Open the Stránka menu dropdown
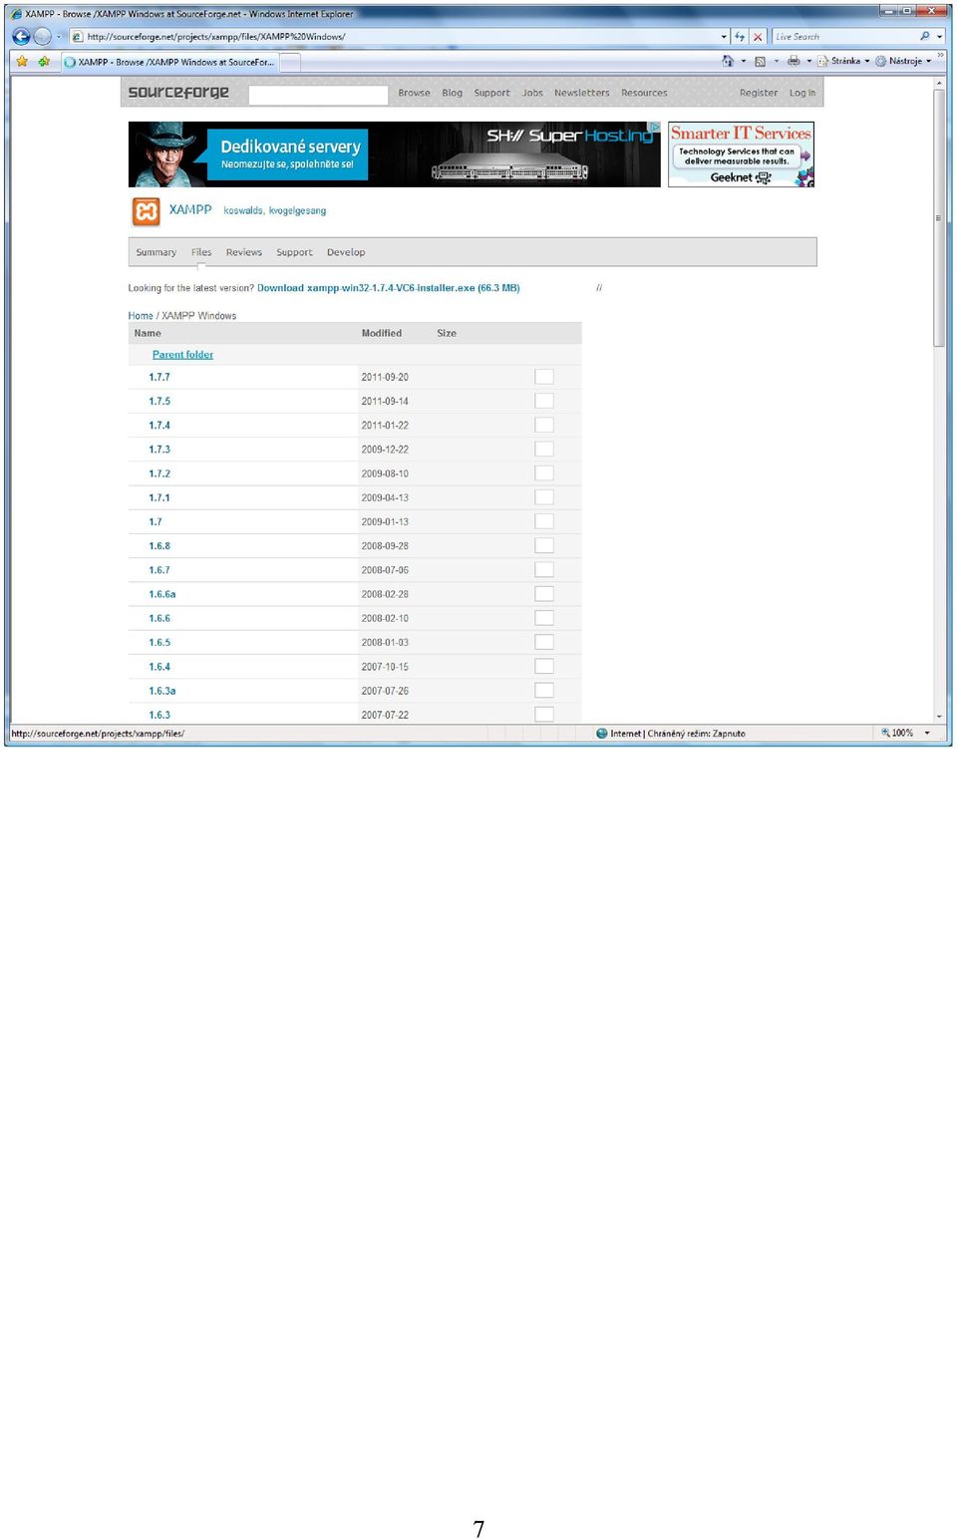The width and height of the screenshot is (957, 1539). 843,61
